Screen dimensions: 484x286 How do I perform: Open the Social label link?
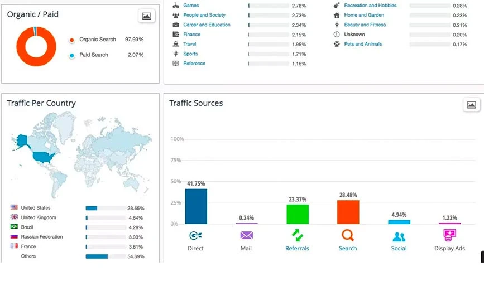point(399,248)
